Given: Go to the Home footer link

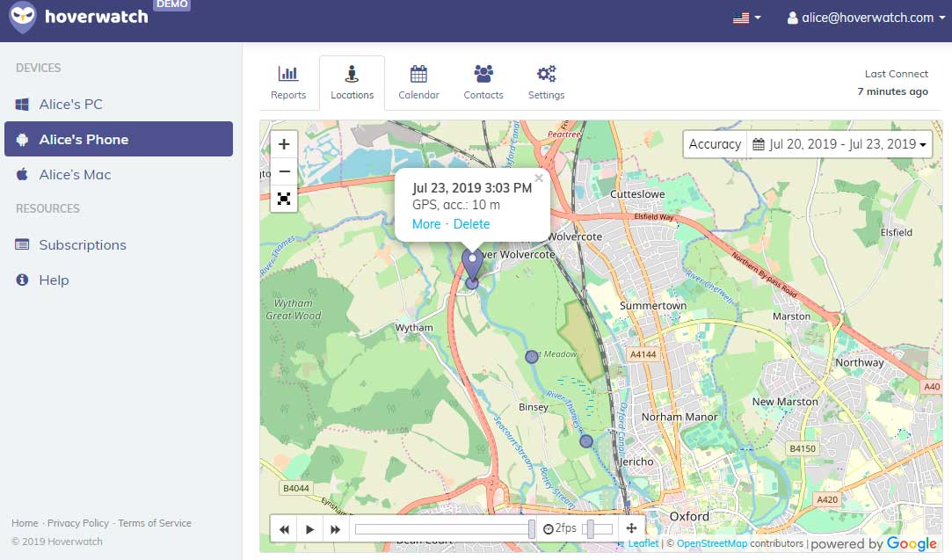Looking at the screenshot, I should (25, 523).
